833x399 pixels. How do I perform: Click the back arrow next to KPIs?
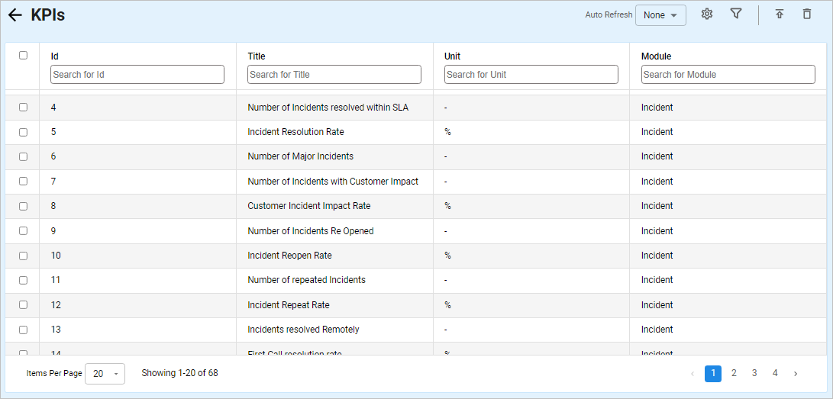tap(15, 15)
